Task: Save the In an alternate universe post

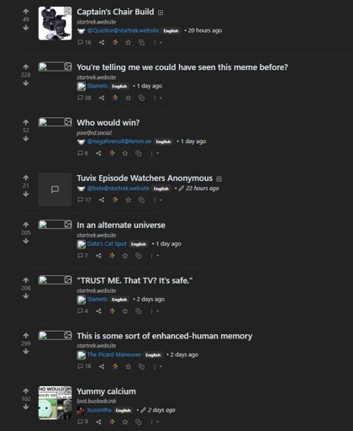Action: point(125,256)
